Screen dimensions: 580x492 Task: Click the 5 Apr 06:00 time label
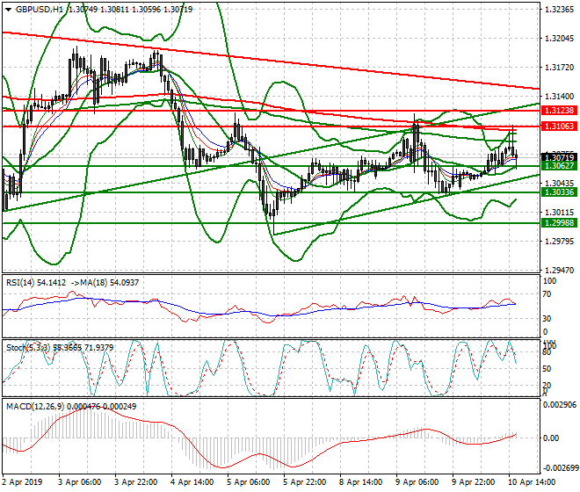(248, 482)
